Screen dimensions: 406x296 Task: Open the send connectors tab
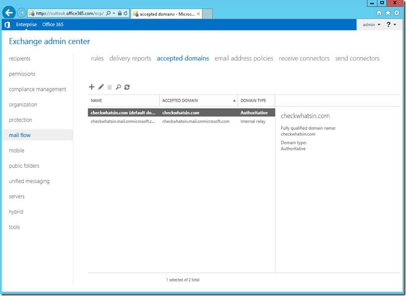click(357, 59)
